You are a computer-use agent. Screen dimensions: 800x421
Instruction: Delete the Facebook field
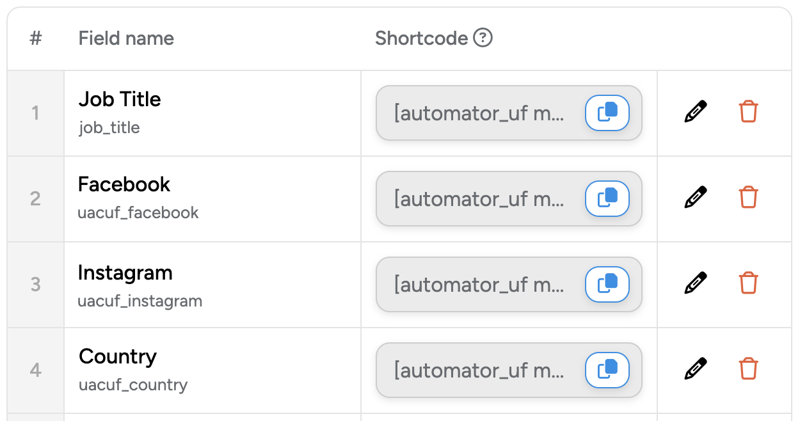[748, 197]
